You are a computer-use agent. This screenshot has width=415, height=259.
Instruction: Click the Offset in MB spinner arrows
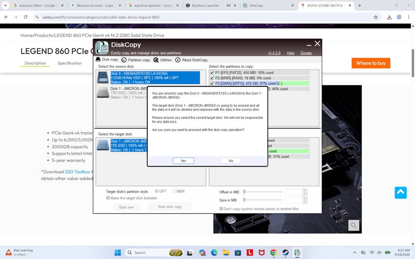tap(305, 192)
